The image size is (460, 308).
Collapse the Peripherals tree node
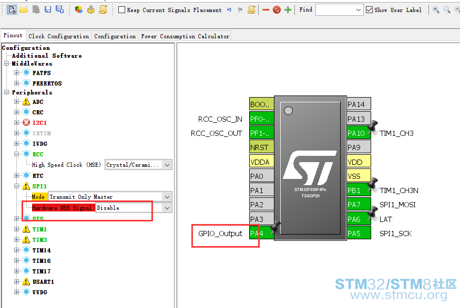tap(7, 92)
